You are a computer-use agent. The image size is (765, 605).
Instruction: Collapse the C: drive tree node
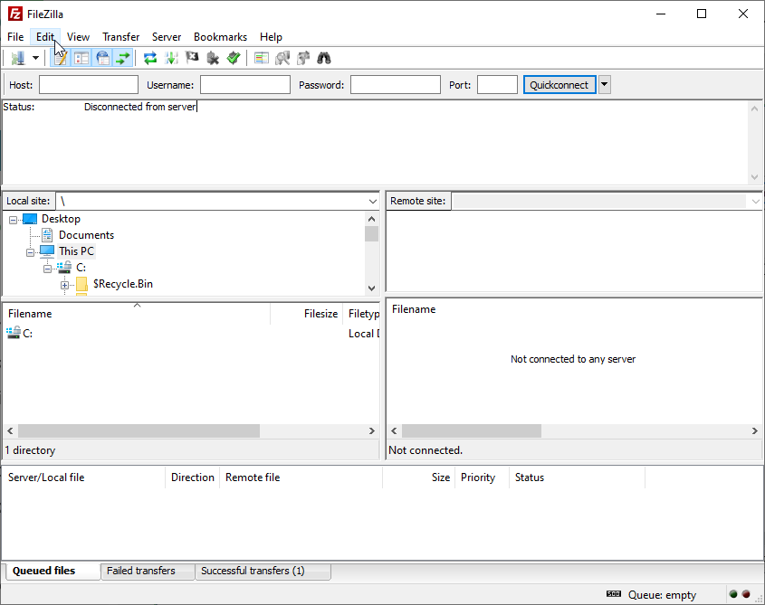click(47, 269)
